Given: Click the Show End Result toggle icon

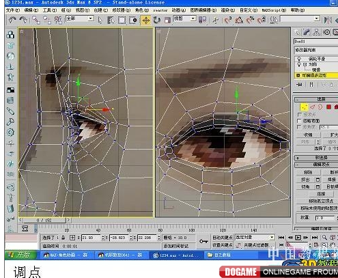Looking at the screenshot, I should click(311, 85).
